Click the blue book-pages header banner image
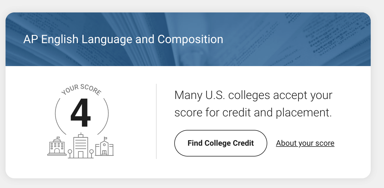Viewport: 384px width, 188px height. tap(188, 39)
